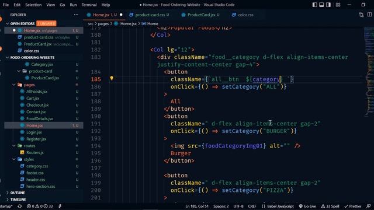This screenshot has height=210, width=374.
Task: Open the Explorer more actions menu
Action: tap(76, 15)
